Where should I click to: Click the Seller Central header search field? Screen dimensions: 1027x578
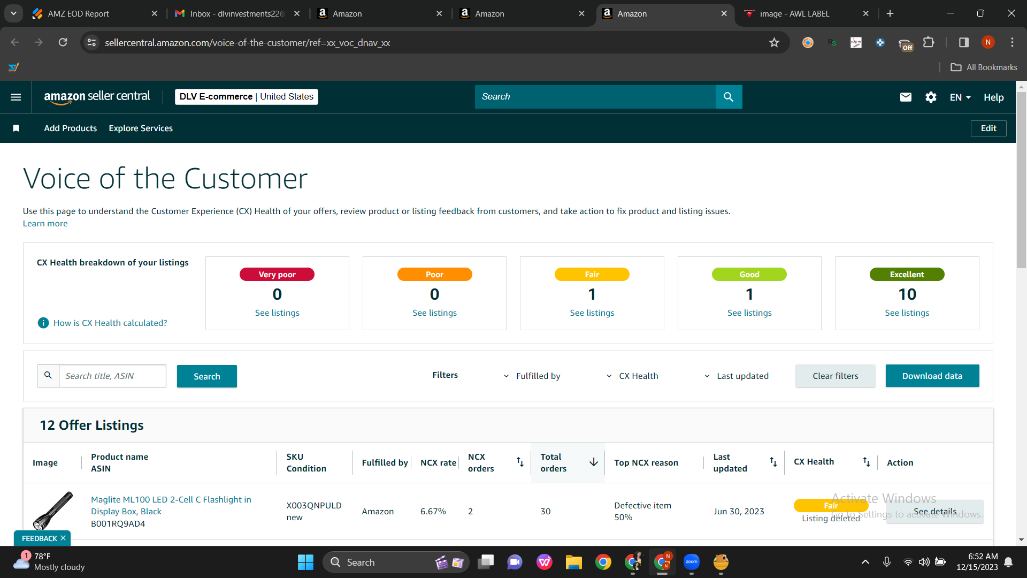coord(595,97)
